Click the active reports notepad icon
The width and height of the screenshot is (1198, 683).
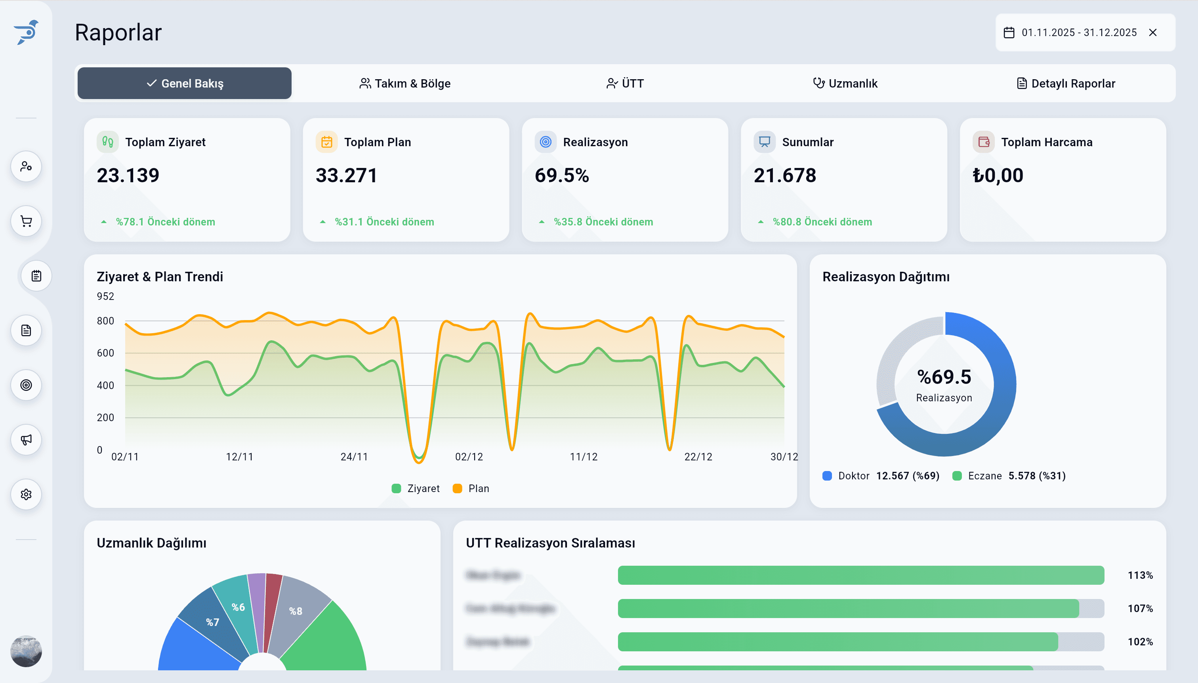tap(36, 276)
